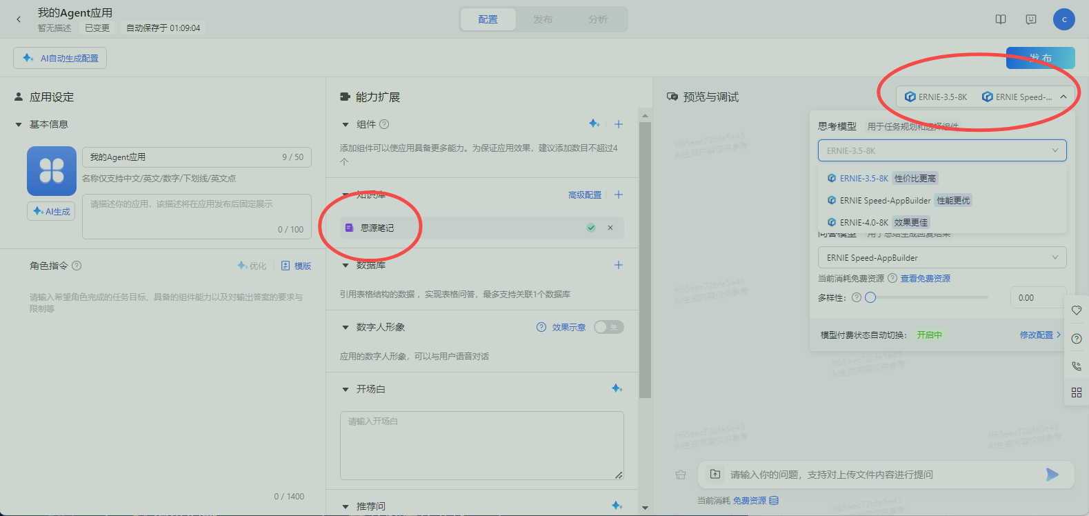Click the 多样性 slider handle
This screenshot has width=1089, height=516.
[870, 297]
